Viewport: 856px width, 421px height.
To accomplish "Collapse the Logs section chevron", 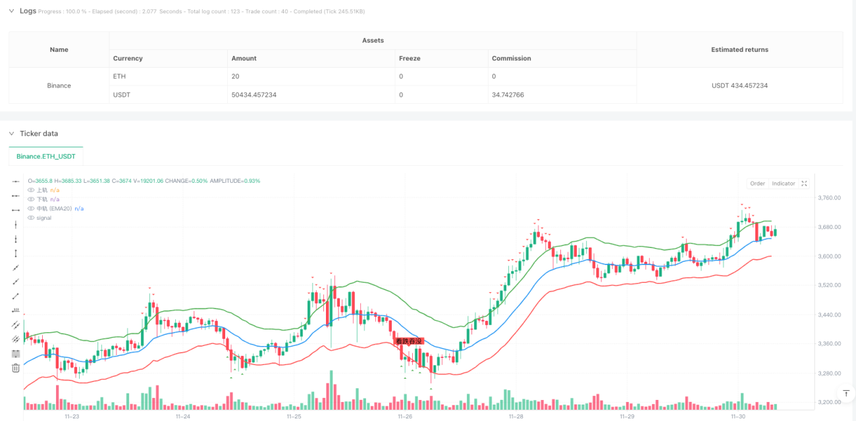I will 11,11.
